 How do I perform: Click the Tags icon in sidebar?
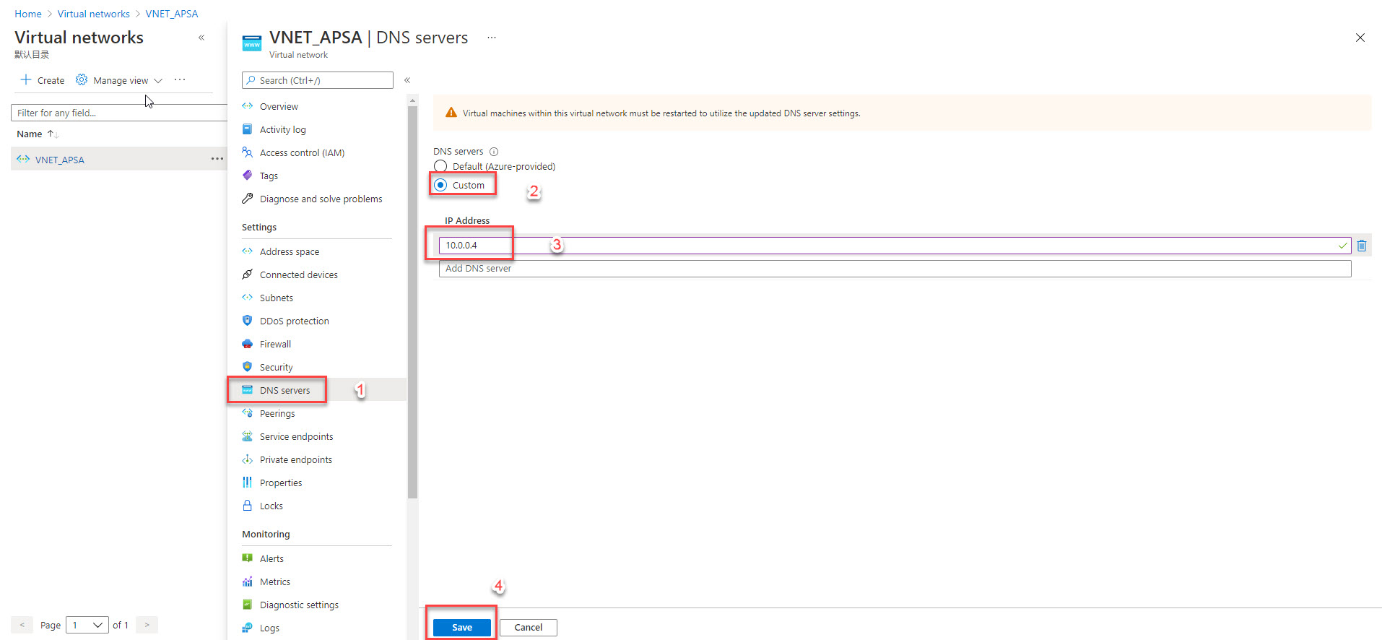pyautogui.click(x=248, y=176)
